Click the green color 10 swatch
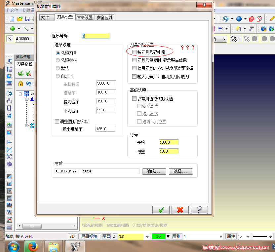The width and height of the screenshot is (275, 252). 158,236
